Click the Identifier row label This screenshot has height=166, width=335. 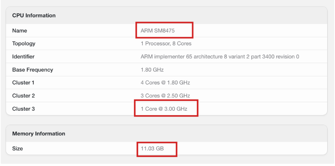(23, 57)
